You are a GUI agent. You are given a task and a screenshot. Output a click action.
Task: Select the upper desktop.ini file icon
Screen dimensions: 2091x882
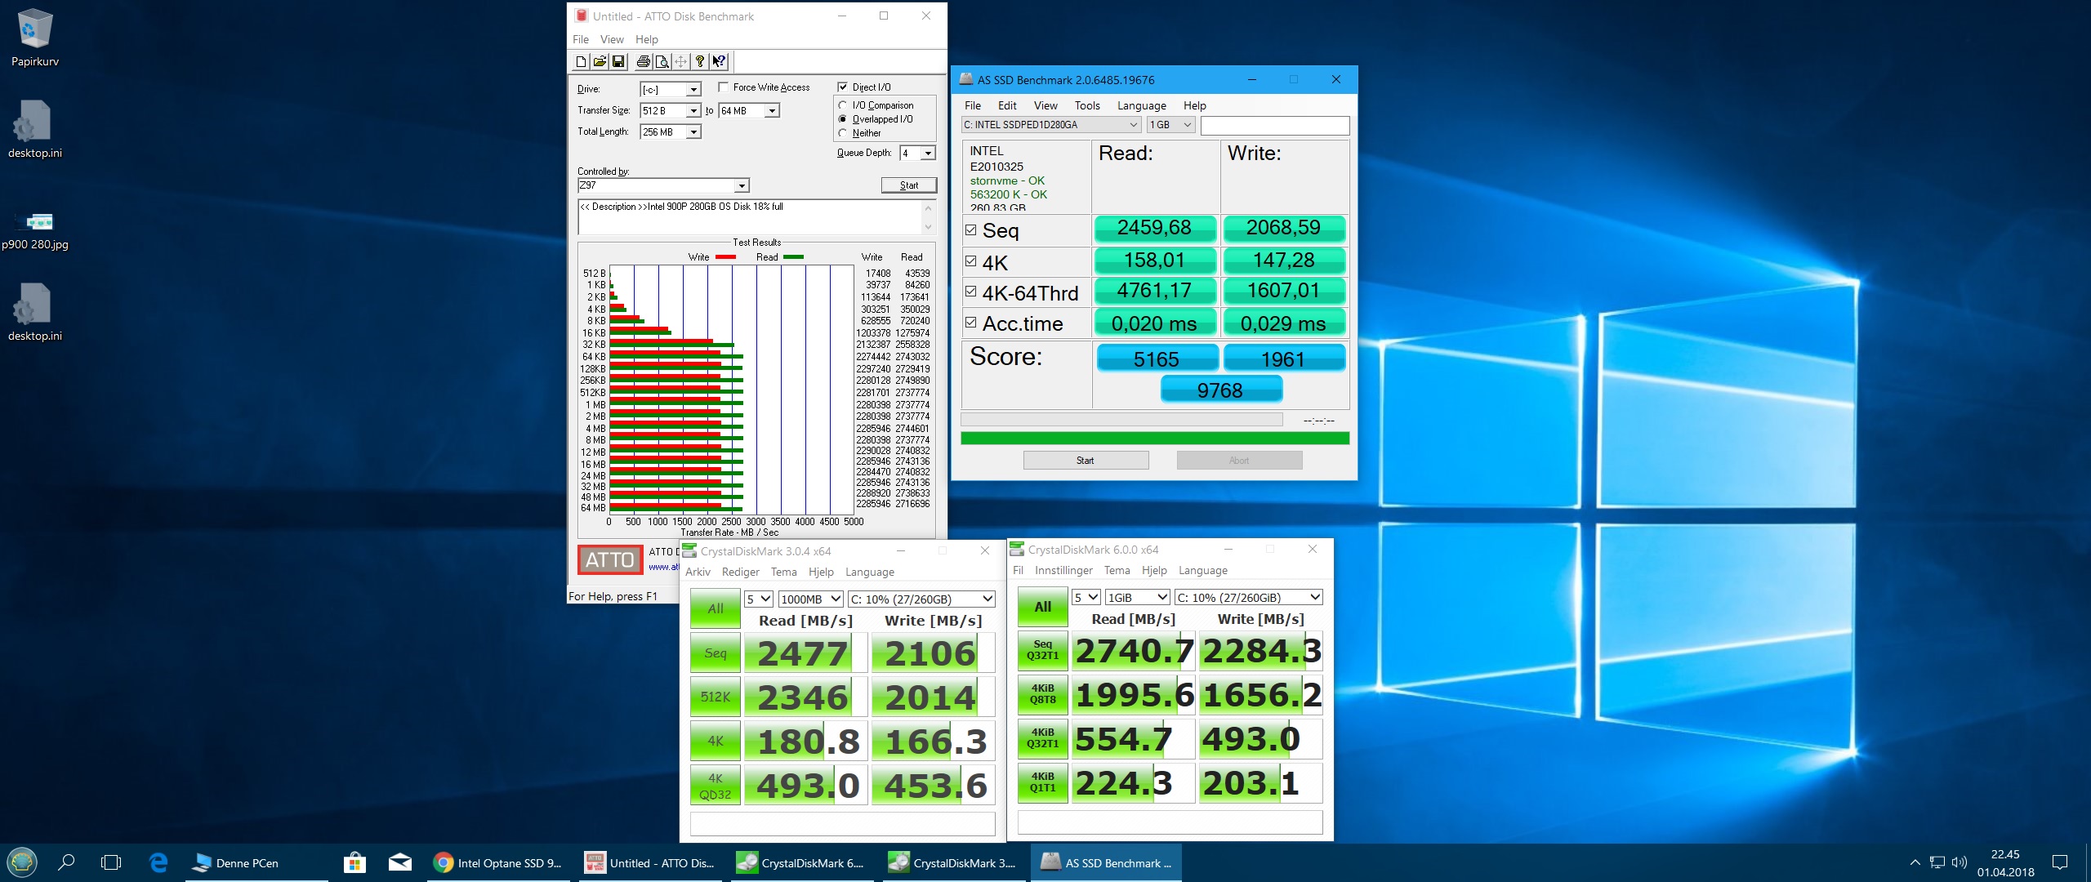click(x=34, y=129)
